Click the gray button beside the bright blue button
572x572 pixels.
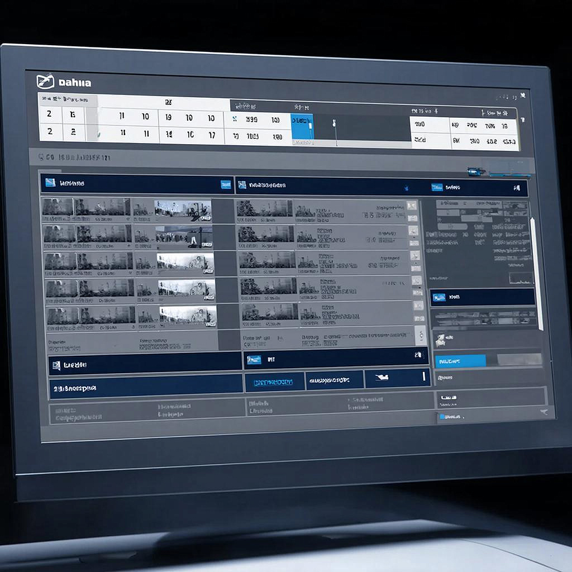(x=519, y=359)
